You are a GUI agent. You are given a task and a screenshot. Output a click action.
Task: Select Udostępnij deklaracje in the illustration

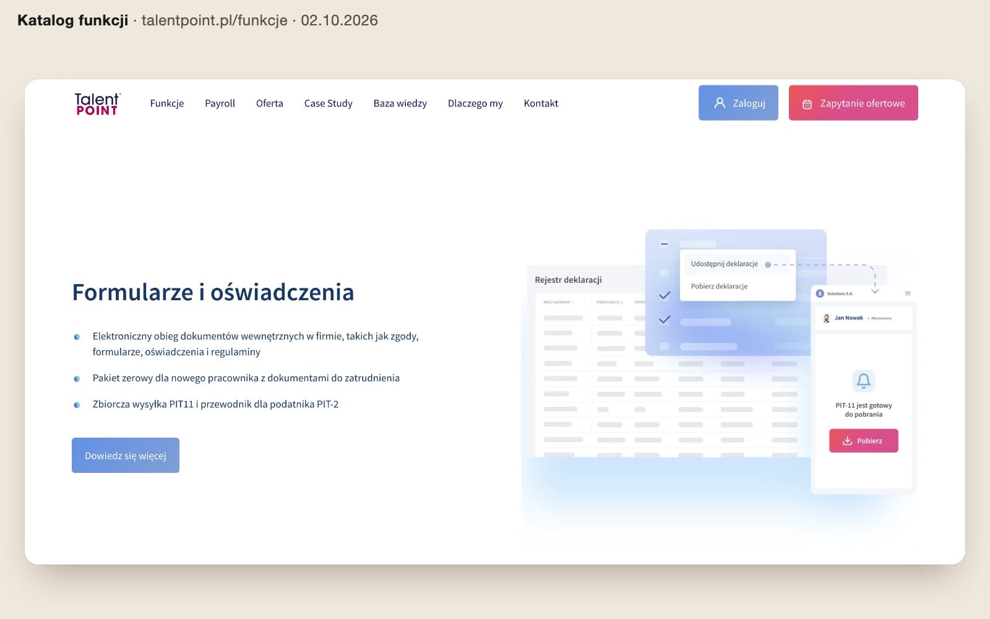pyautogui.click(x=725, y=264)
